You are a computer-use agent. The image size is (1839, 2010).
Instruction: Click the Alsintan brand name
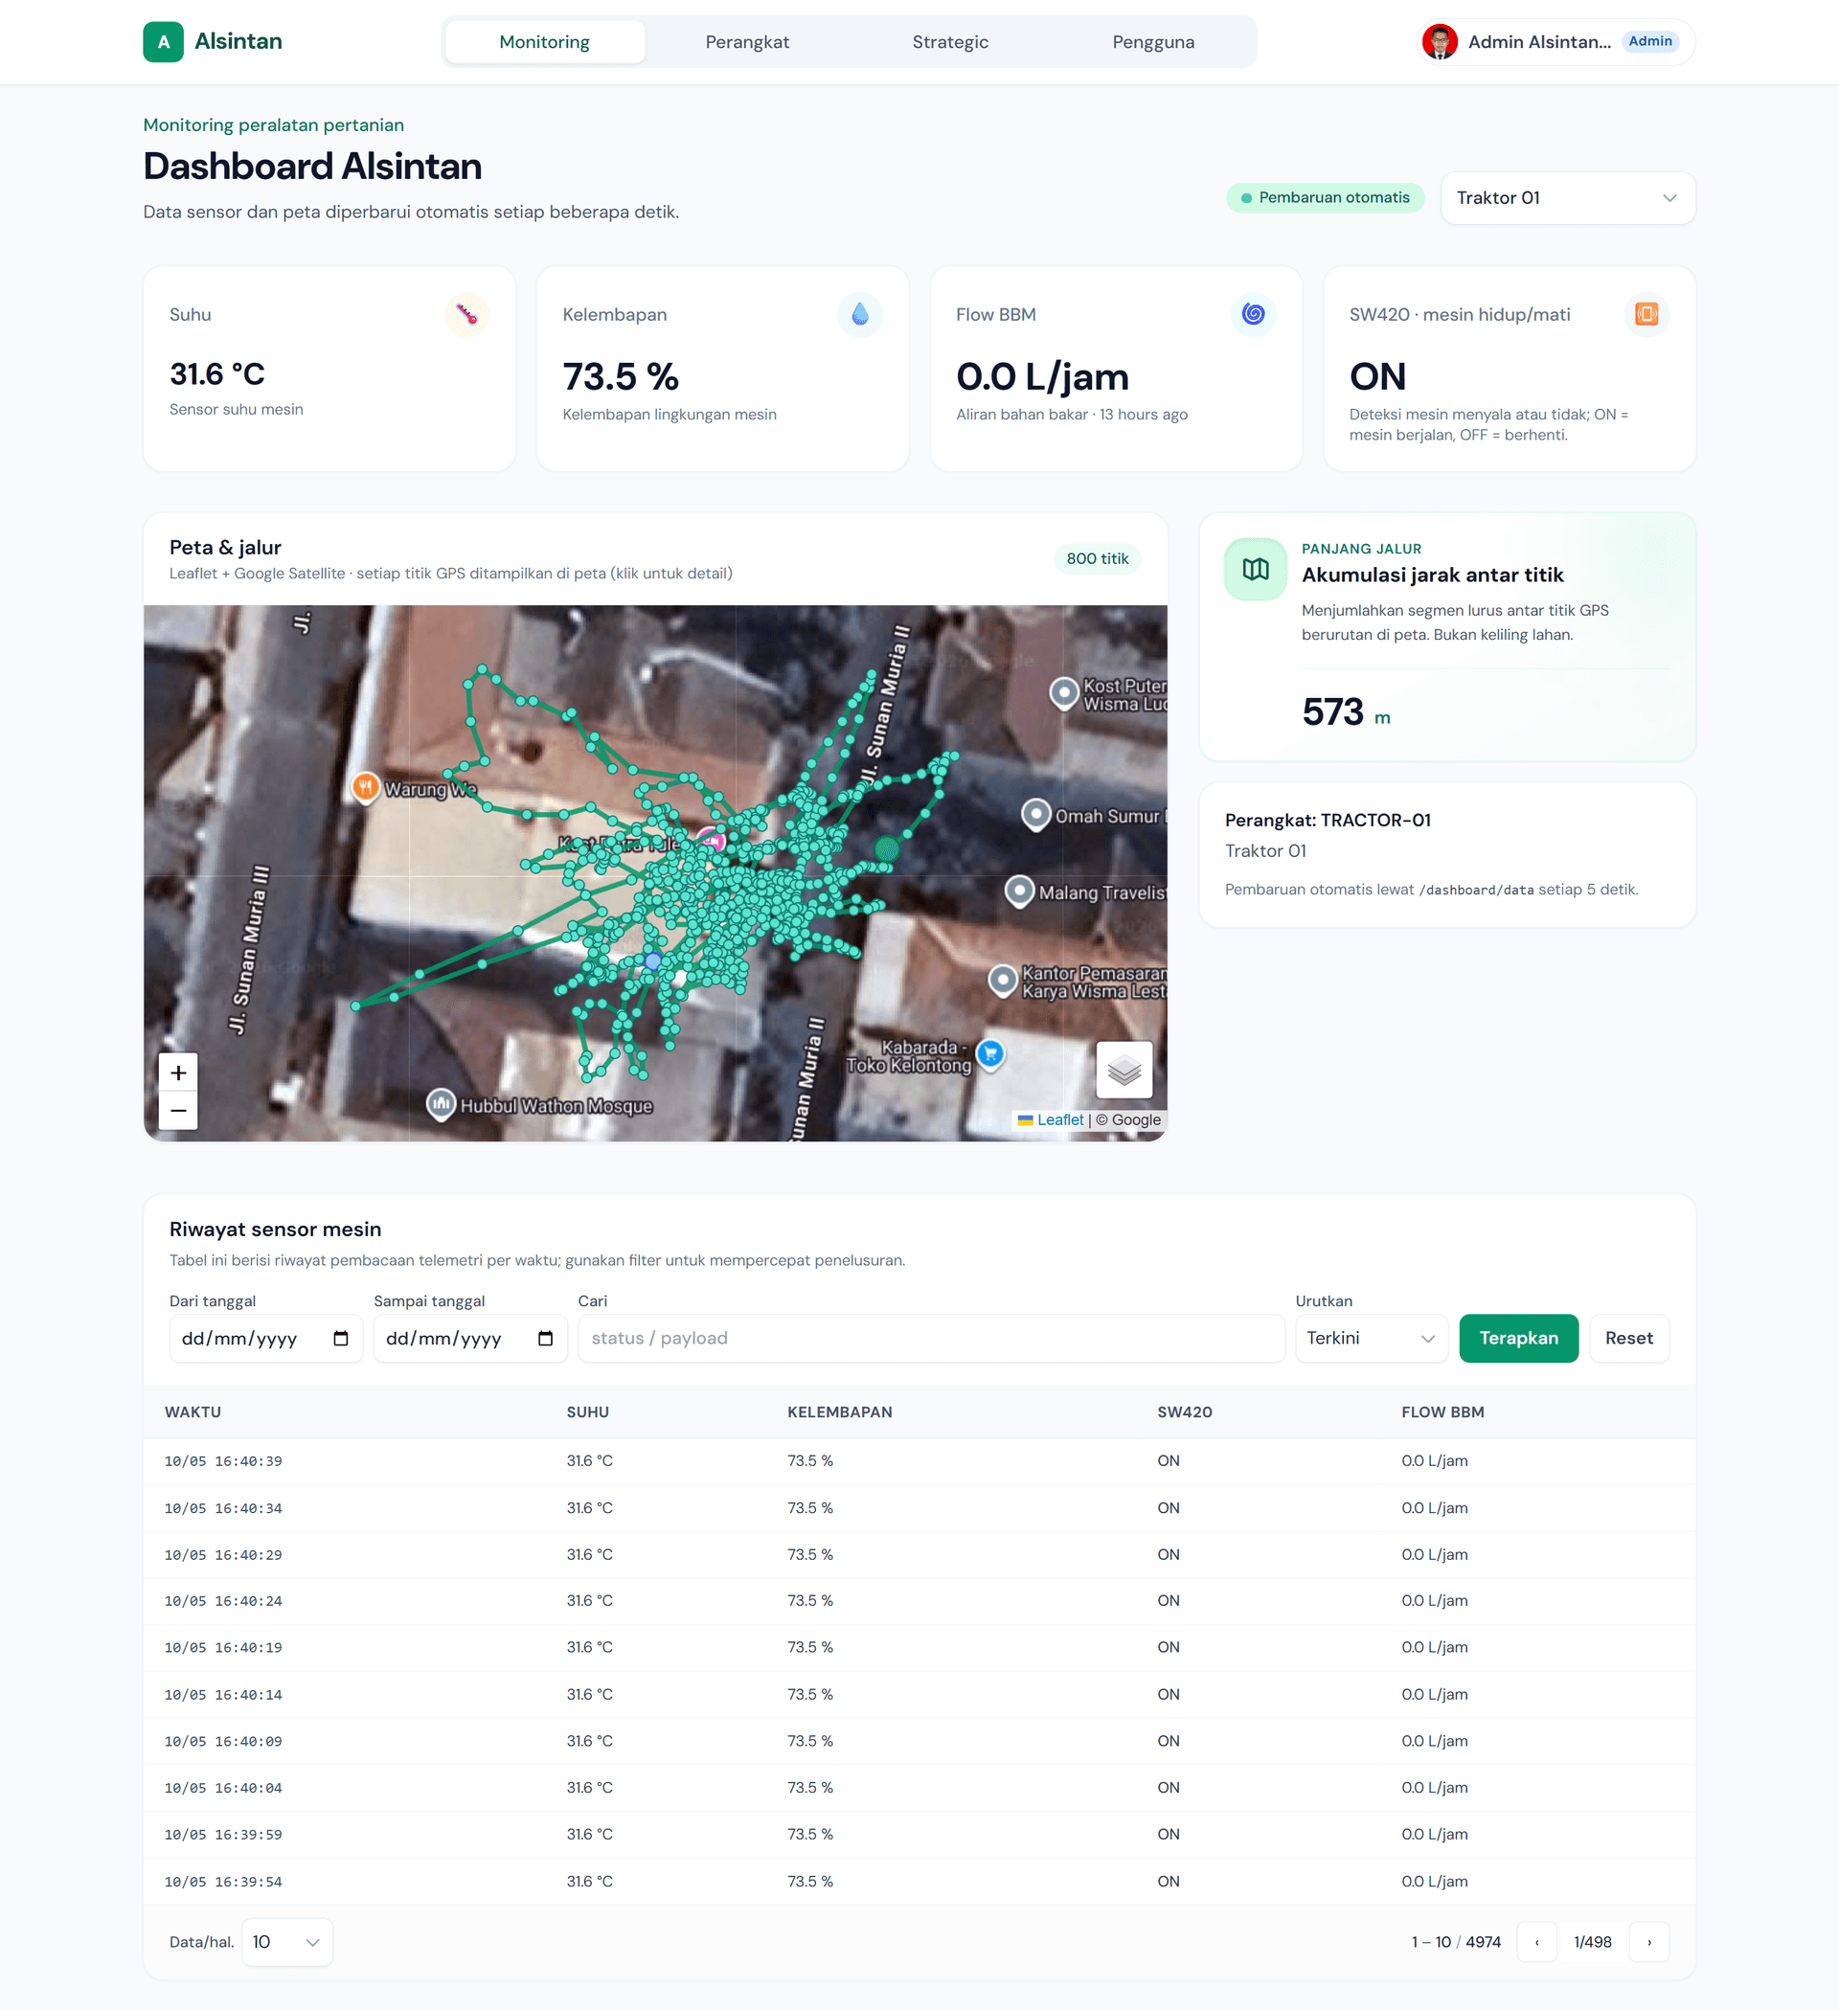pyautogui.click(x=238, y=42)
